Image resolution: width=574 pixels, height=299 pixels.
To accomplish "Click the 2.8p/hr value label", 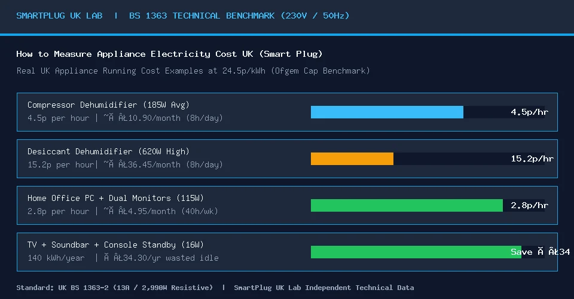I will pyautogui.click(x=529, y=205).
